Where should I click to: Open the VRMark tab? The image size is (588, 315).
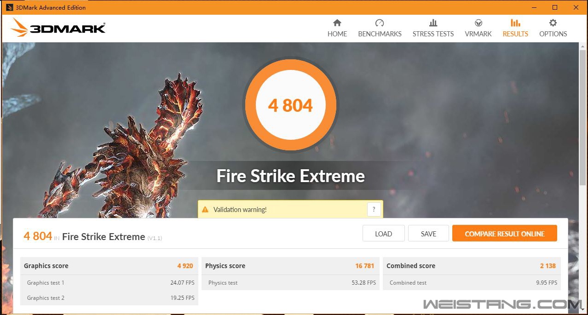tap(478, 29)
